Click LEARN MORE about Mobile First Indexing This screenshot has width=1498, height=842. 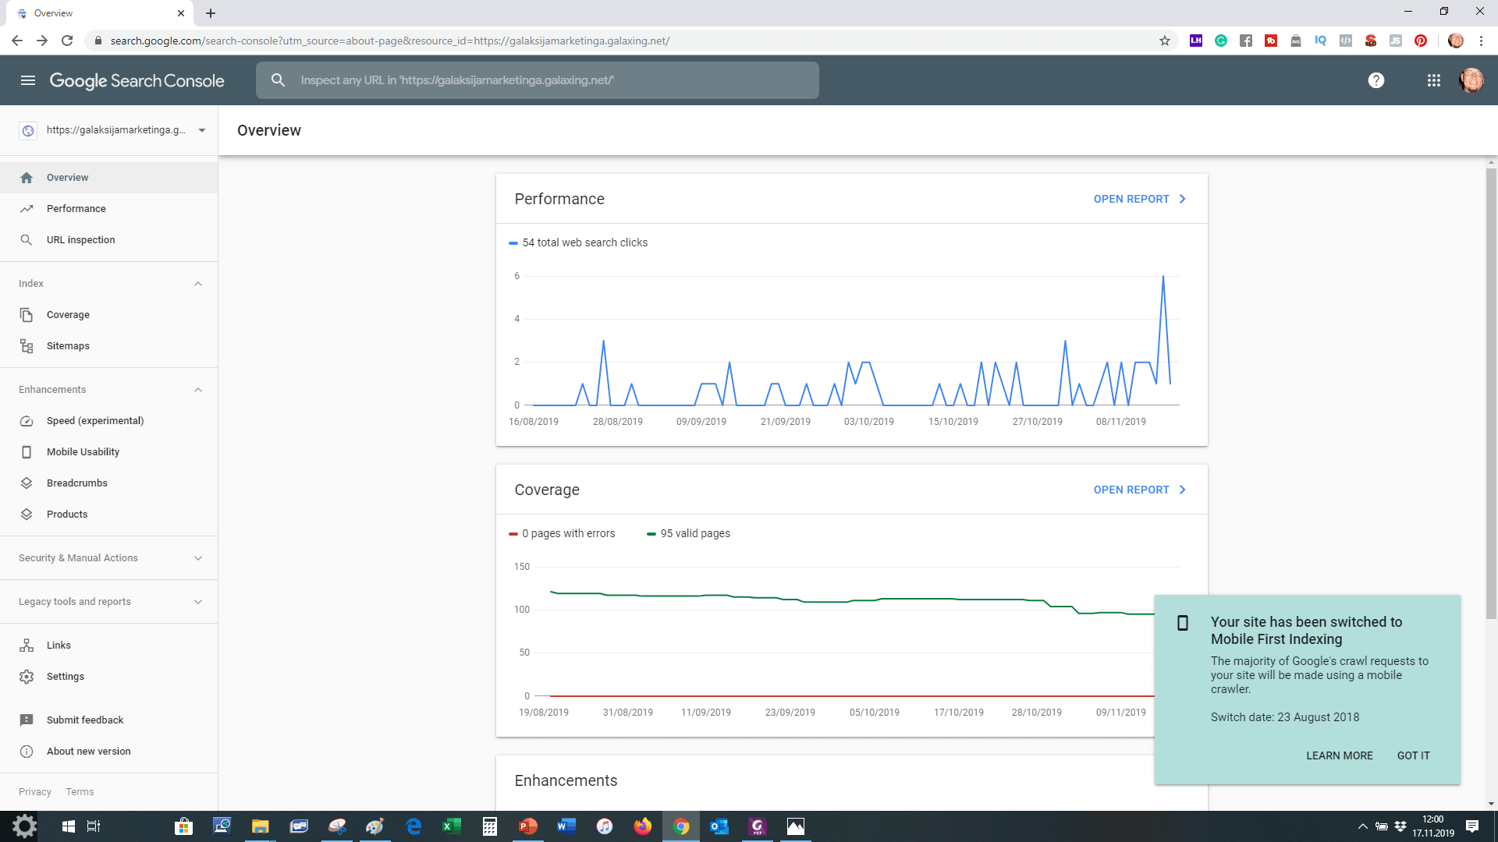pos(1339,755)
